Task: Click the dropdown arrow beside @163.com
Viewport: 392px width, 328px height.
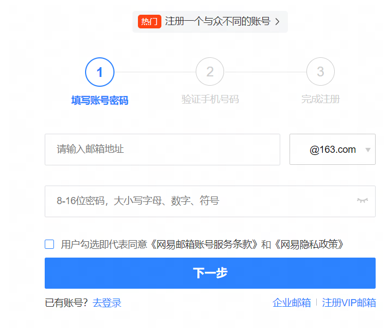Action: [x=368, y=150]
